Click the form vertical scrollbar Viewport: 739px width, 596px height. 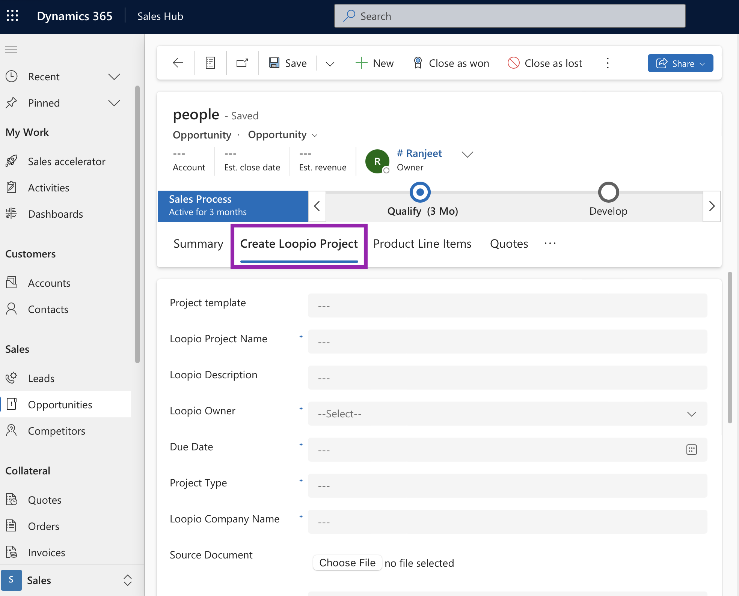click(730, 348)
